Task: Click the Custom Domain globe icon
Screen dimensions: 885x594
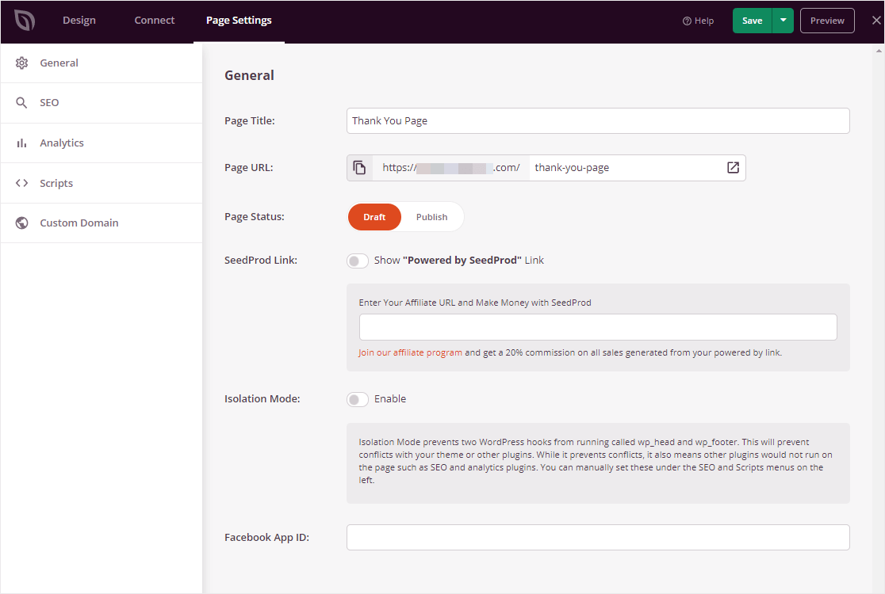Action: pos(22,223)
